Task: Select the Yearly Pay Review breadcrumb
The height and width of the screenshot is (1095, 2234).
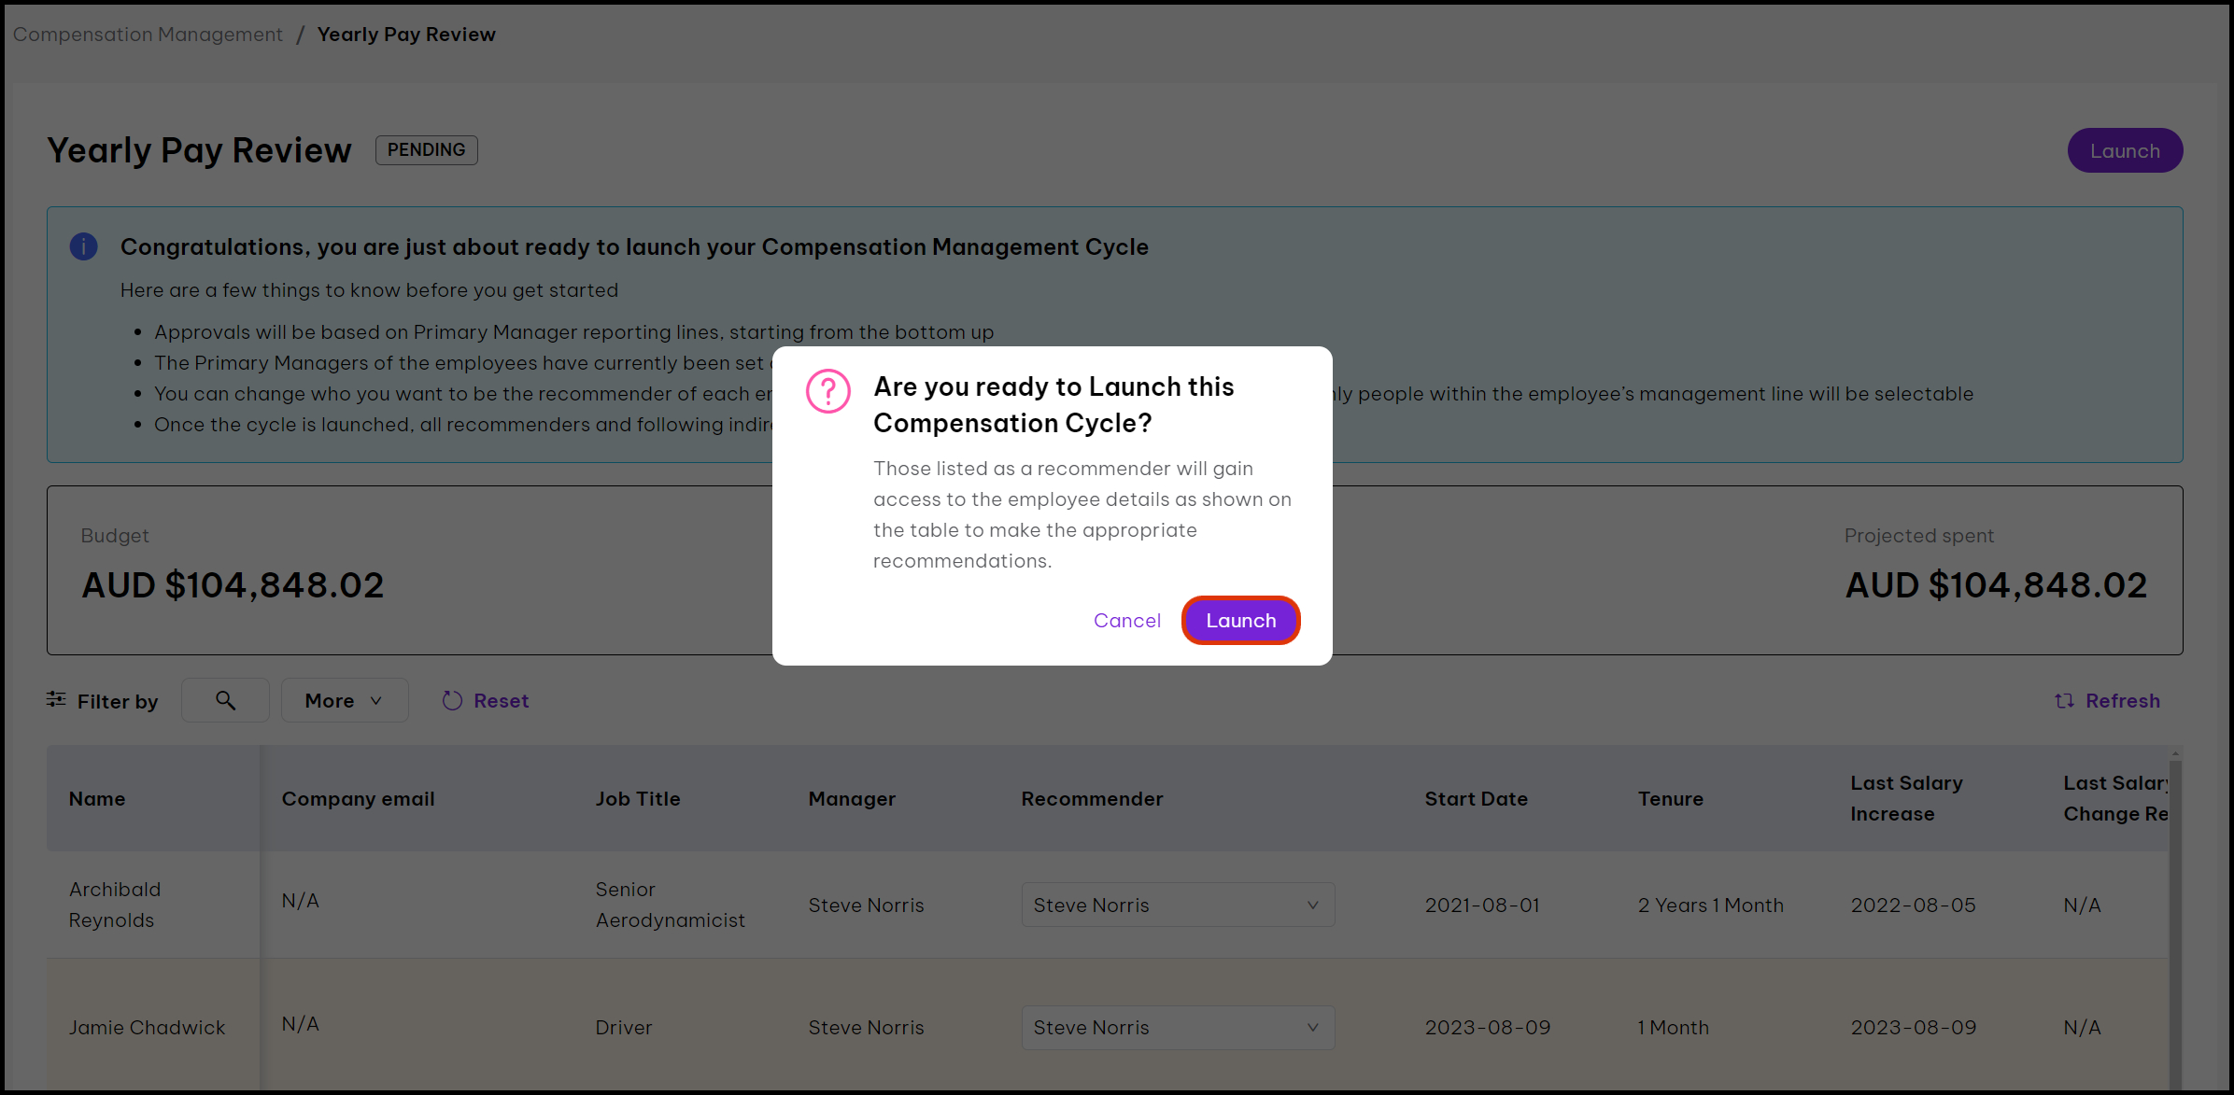Action: coord(406,35)
